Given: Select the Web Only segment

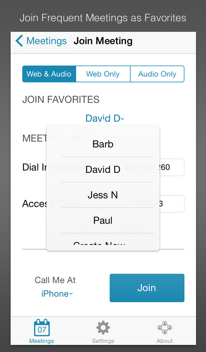Looking at the screenshot, I should point(103,74).
